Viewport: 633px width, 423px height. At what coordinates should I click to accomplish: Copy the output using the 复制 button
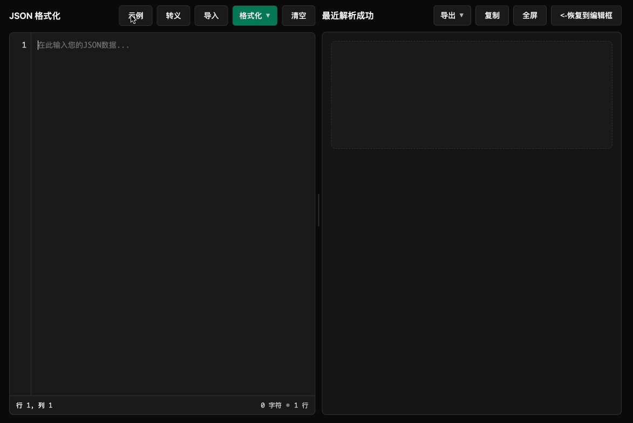pos(492,16)
